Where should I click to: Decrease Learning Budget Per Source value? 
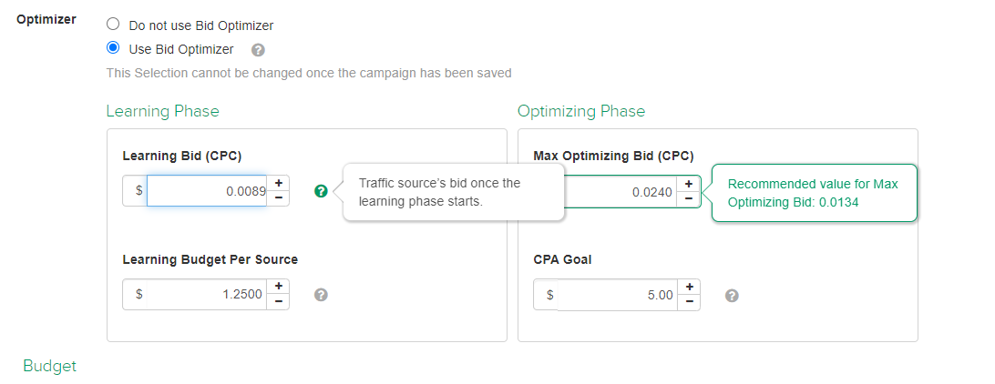coord(278,301)
